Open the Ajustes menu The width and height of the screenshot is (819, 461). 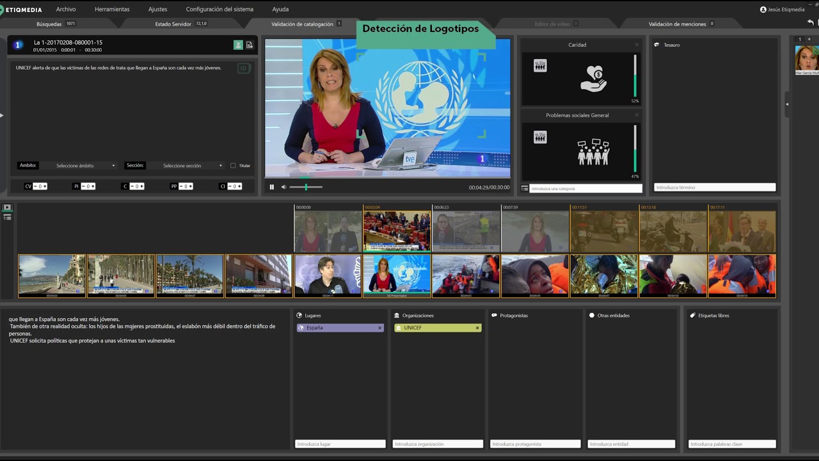tap(157, 9)
